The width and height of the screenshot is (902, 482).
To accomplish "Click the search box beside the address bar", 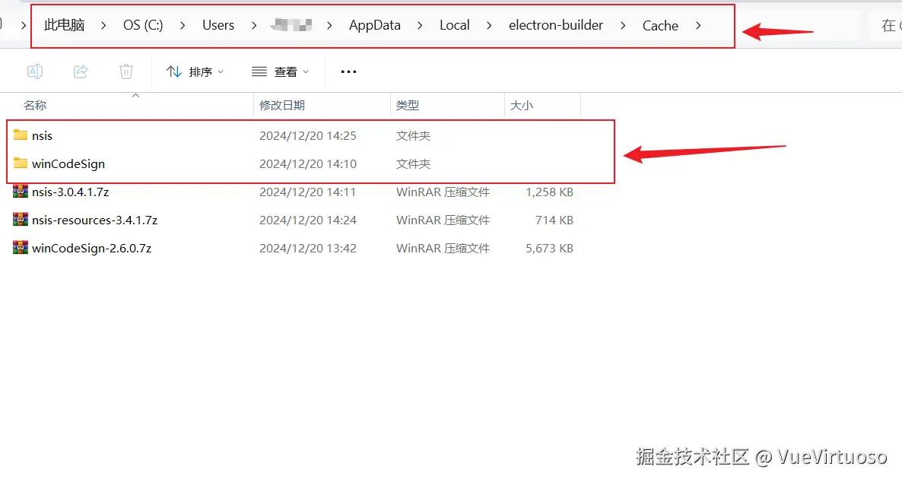I will tap(885, 25).
